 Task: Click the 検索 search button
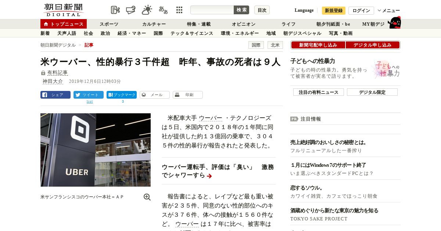[241, 10]
